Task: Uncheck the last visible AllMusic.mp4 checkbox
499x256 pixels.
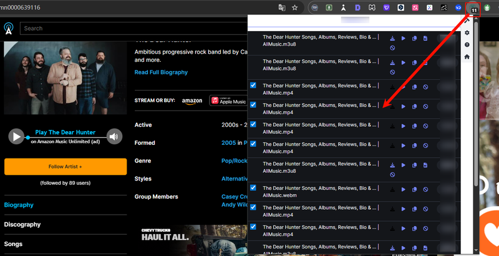Action: pyautogui.click(x=253, y=227)
